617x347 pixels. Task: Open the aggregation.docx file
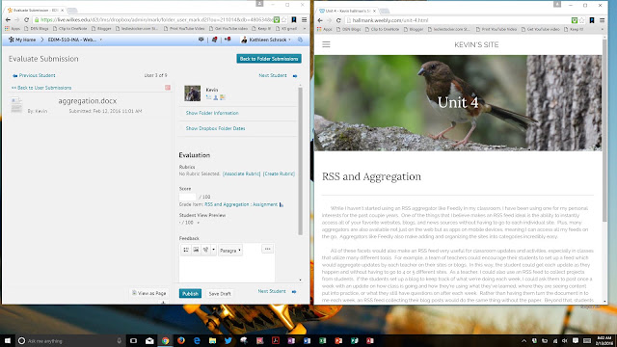(x=88, y=101)
